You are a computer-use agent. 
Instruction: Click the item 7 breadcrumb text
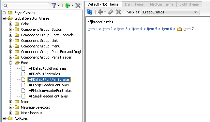click(188, 29)
